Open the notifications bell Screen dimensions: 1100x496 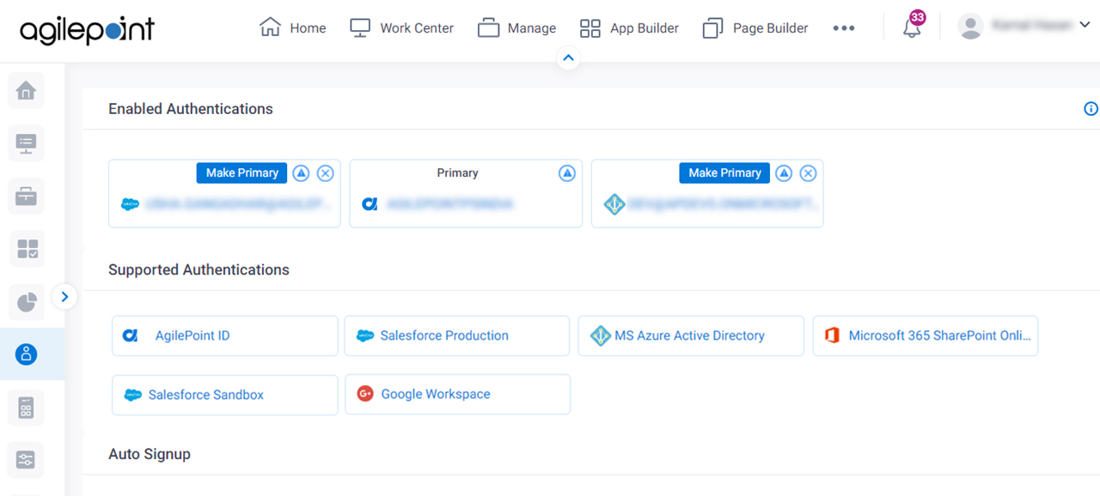click(912, 27)
